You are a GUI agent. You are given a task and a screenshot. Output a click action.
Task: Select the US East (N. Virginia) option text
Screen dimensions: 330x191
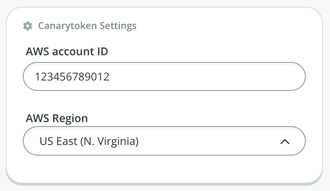pos(89,141)
